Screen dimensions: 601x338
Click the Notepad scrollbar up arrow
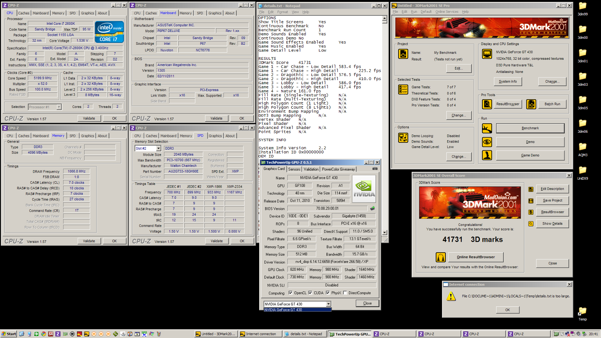pyautogui.click(x=385, y=18)
